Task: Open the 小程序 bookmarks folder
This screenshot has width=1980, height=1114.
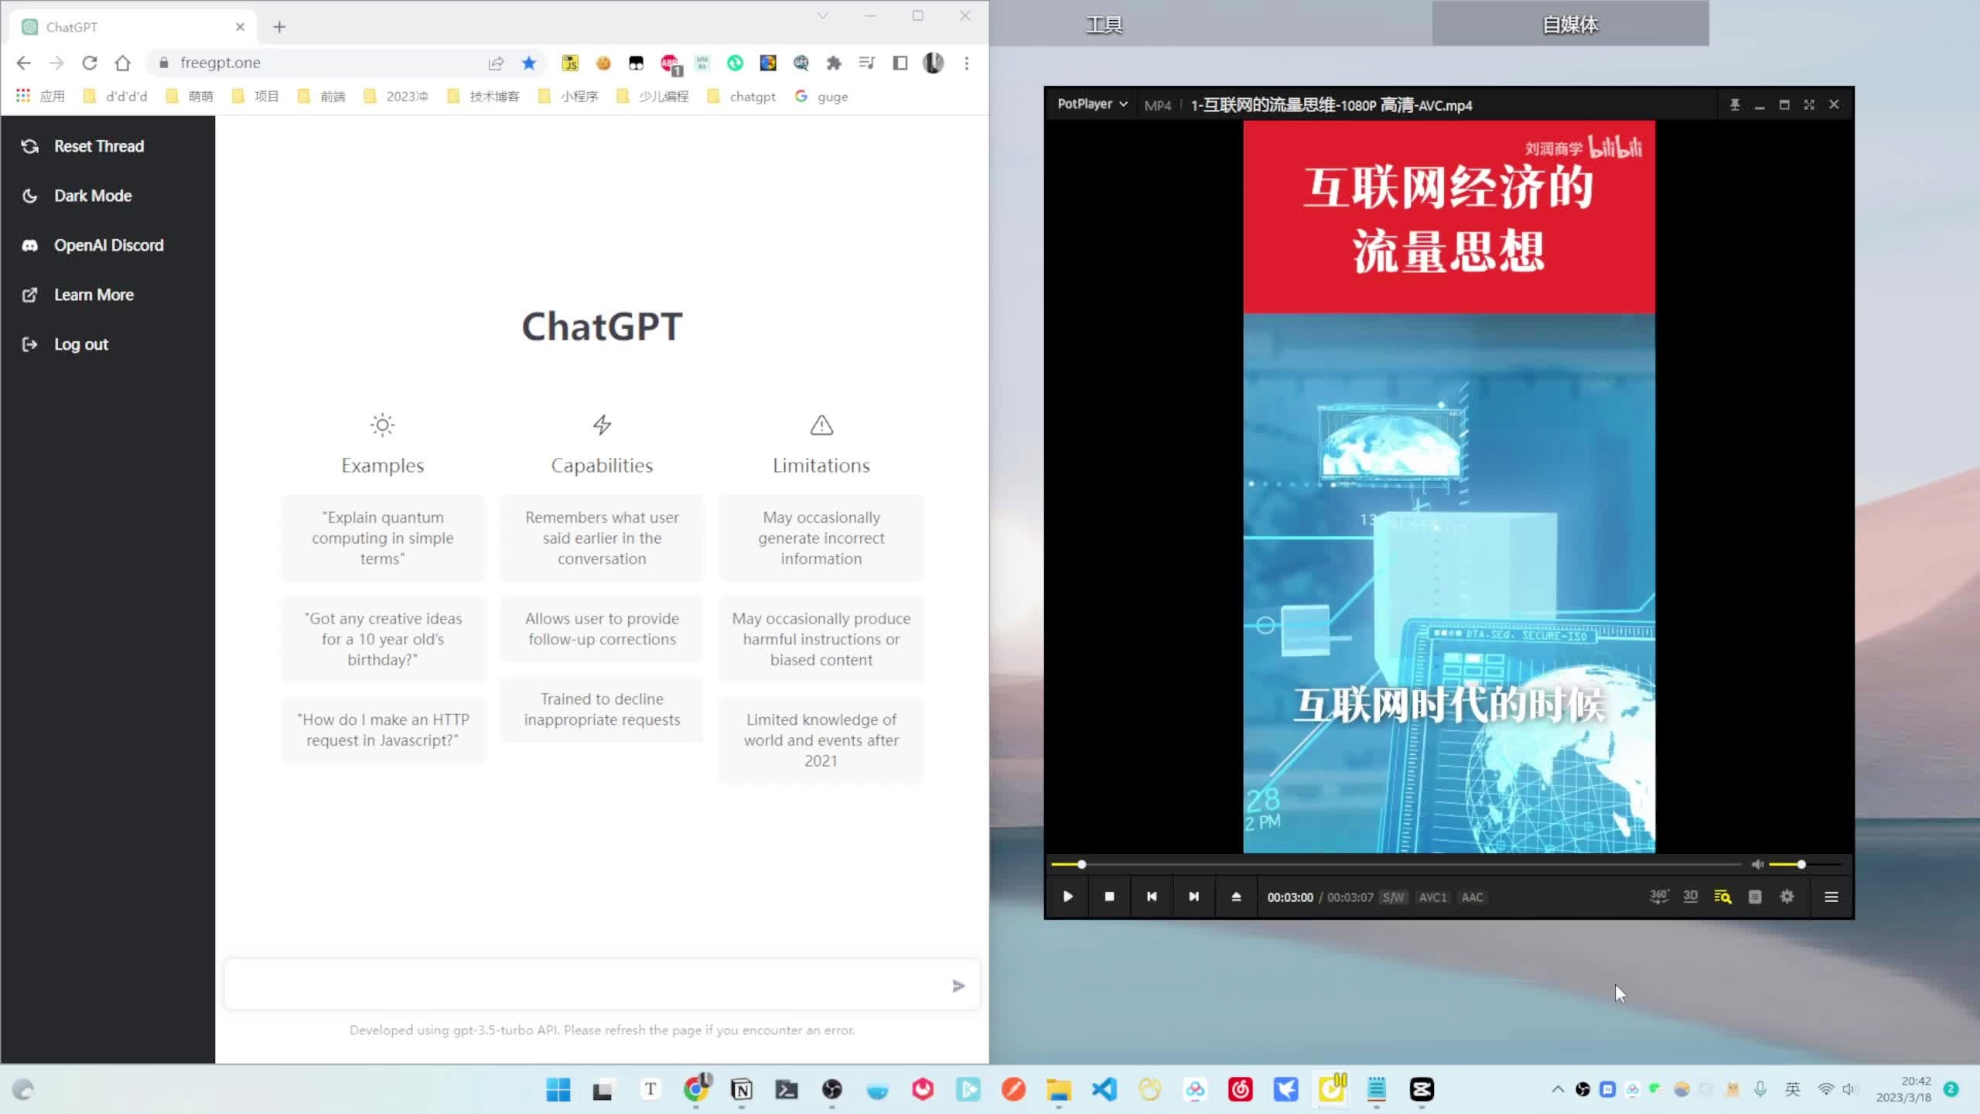Action: (568, 96)
